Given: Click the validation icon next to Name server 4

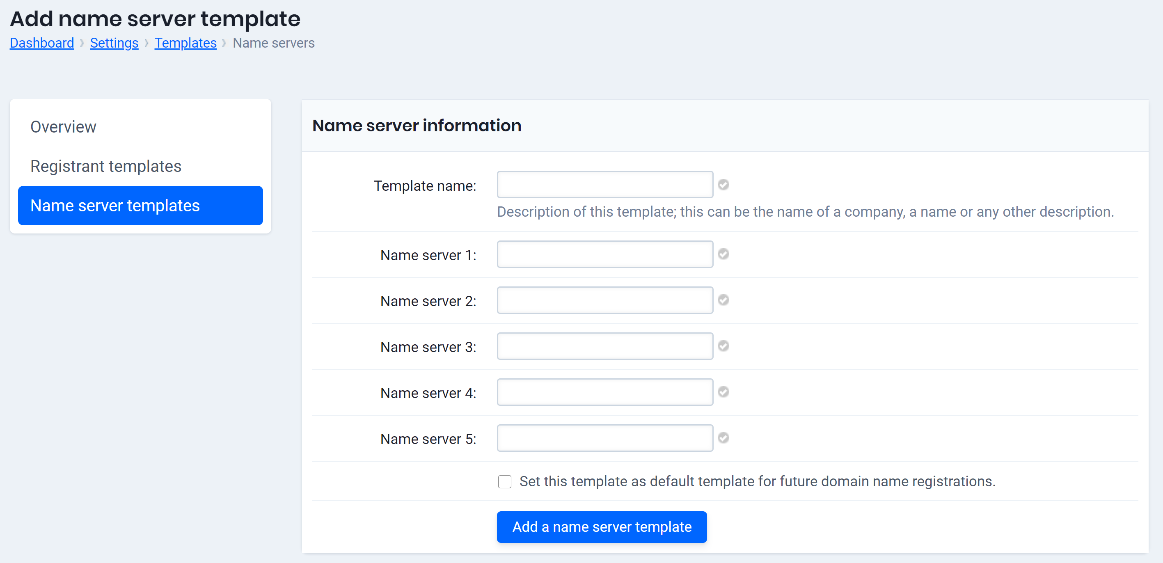Looking at the screenshot, I should point(723,392).
